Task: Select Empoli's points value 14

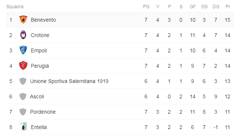Action: point(227,50)
